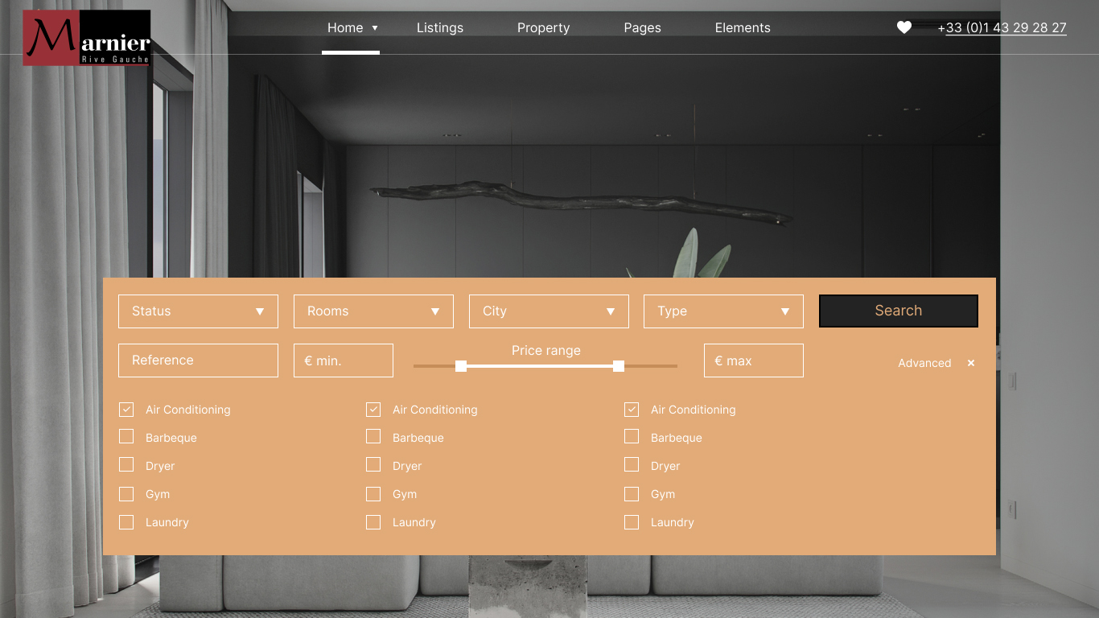Click the left Price range slider handle
Screen dimensions: 1099x618
tap(461, 366)
